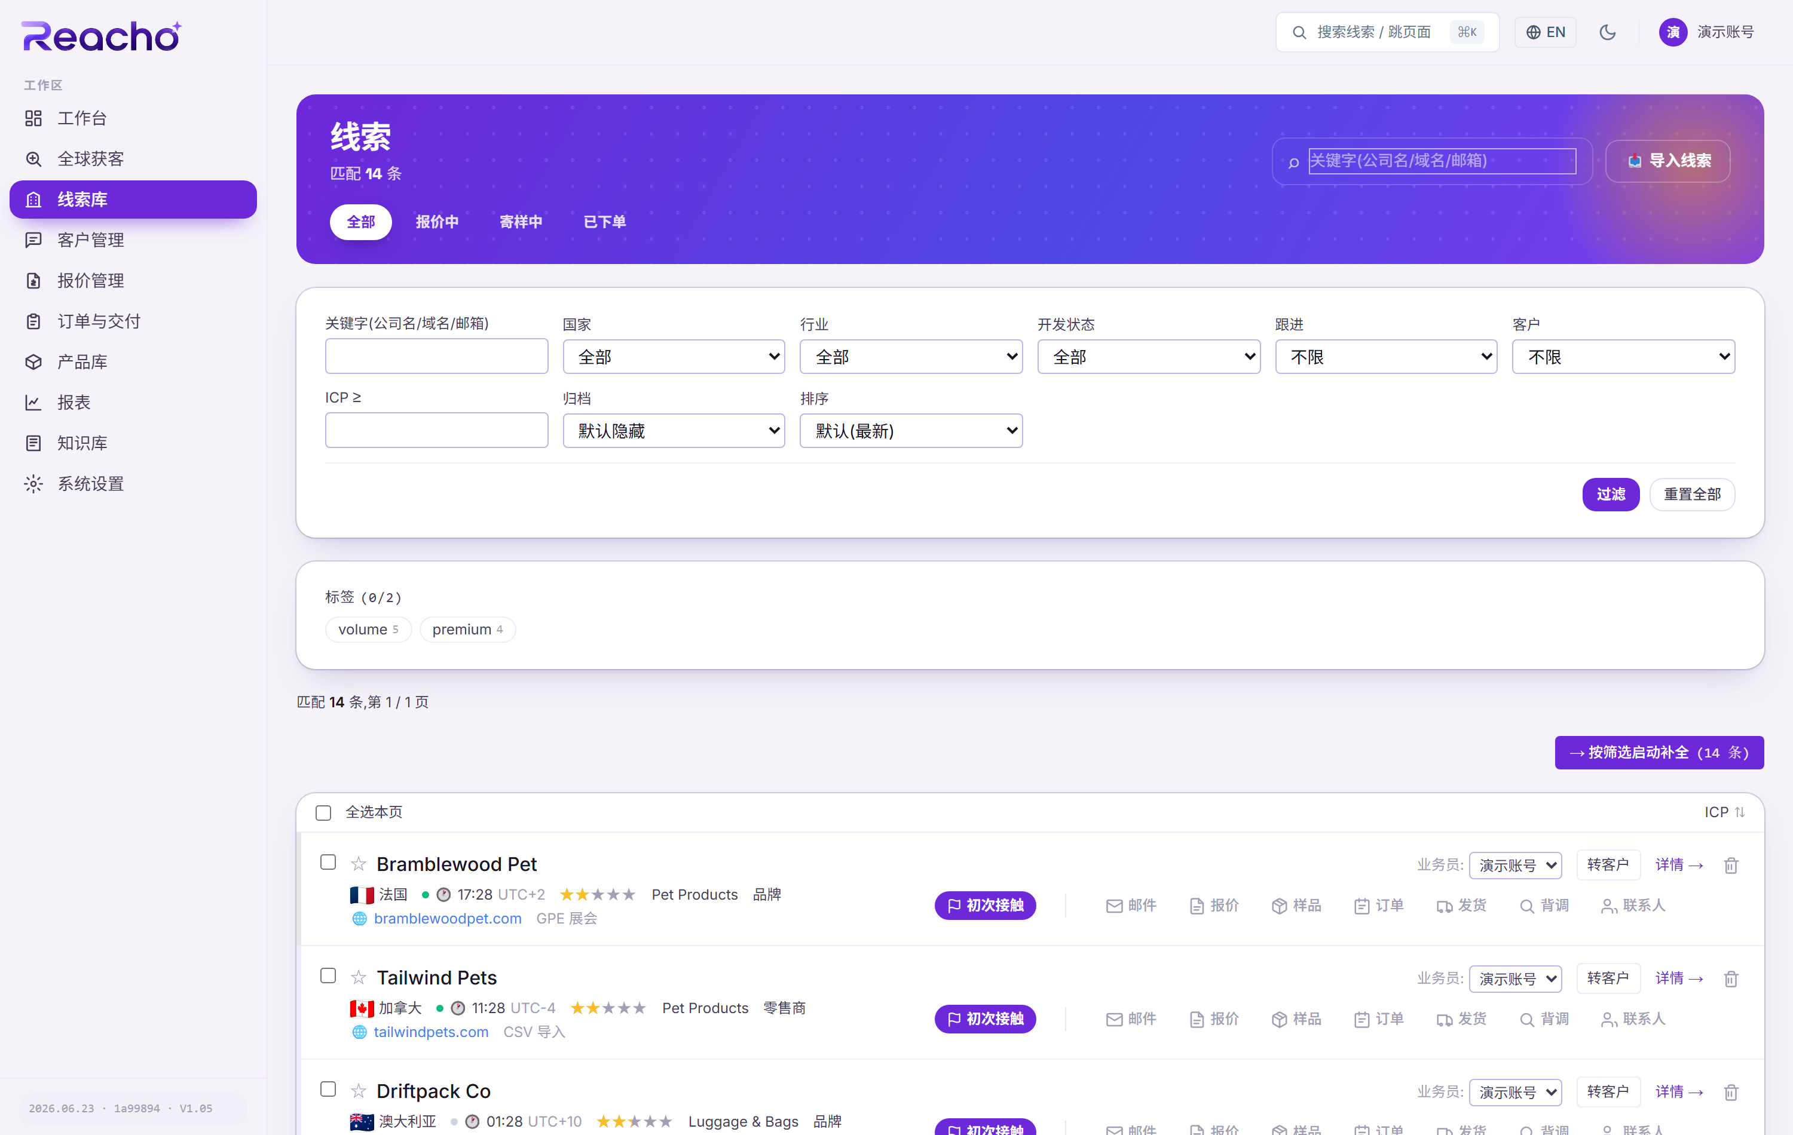This screenshot has height=1135, width=1793.
Task: Click the Reacho logo
Action: (101, 36)
